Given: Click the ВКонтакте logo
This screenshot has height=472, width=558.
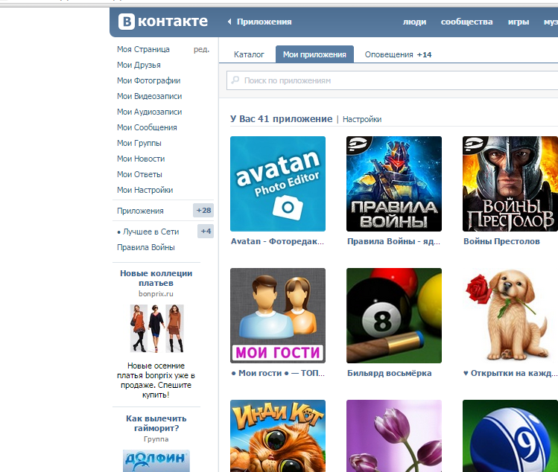Looking at the screenshot, I should point(163,22).
